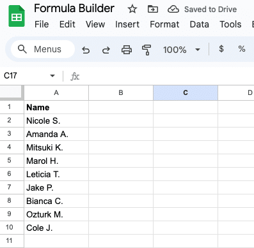Select cell containing Mitsuki K.
Viewport: 254px width, 248px height.
56,147
